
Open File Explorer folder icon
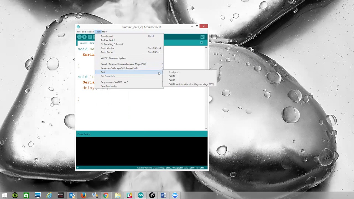[118, 195]
